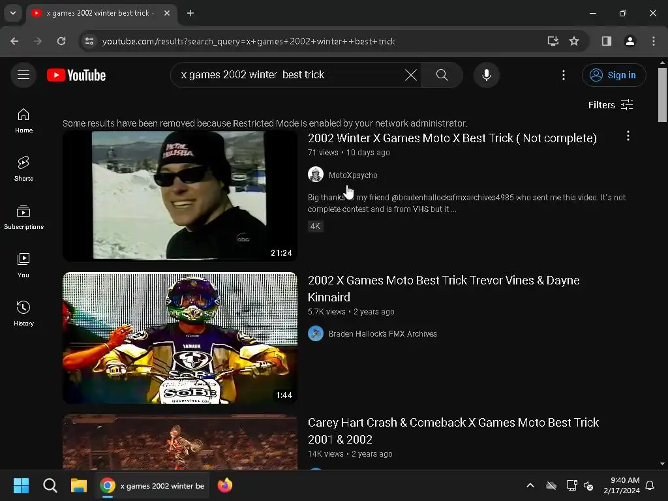Click the Restricted Mode notice text
Image resolution: width=668 pixels, height=501 pixels.
click(265, 123)
